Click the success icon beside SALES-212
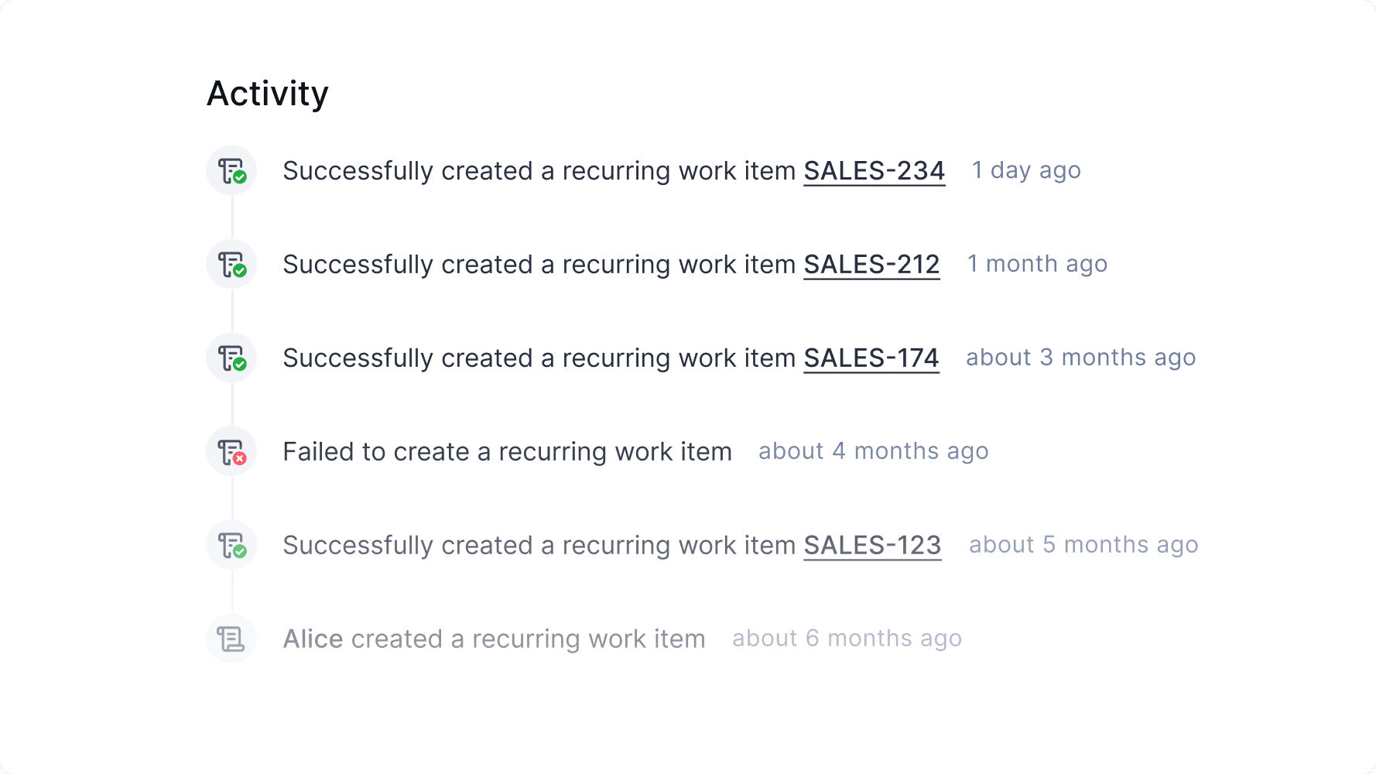This screenshot has width=1376, height=774. [x=231, y=263]
